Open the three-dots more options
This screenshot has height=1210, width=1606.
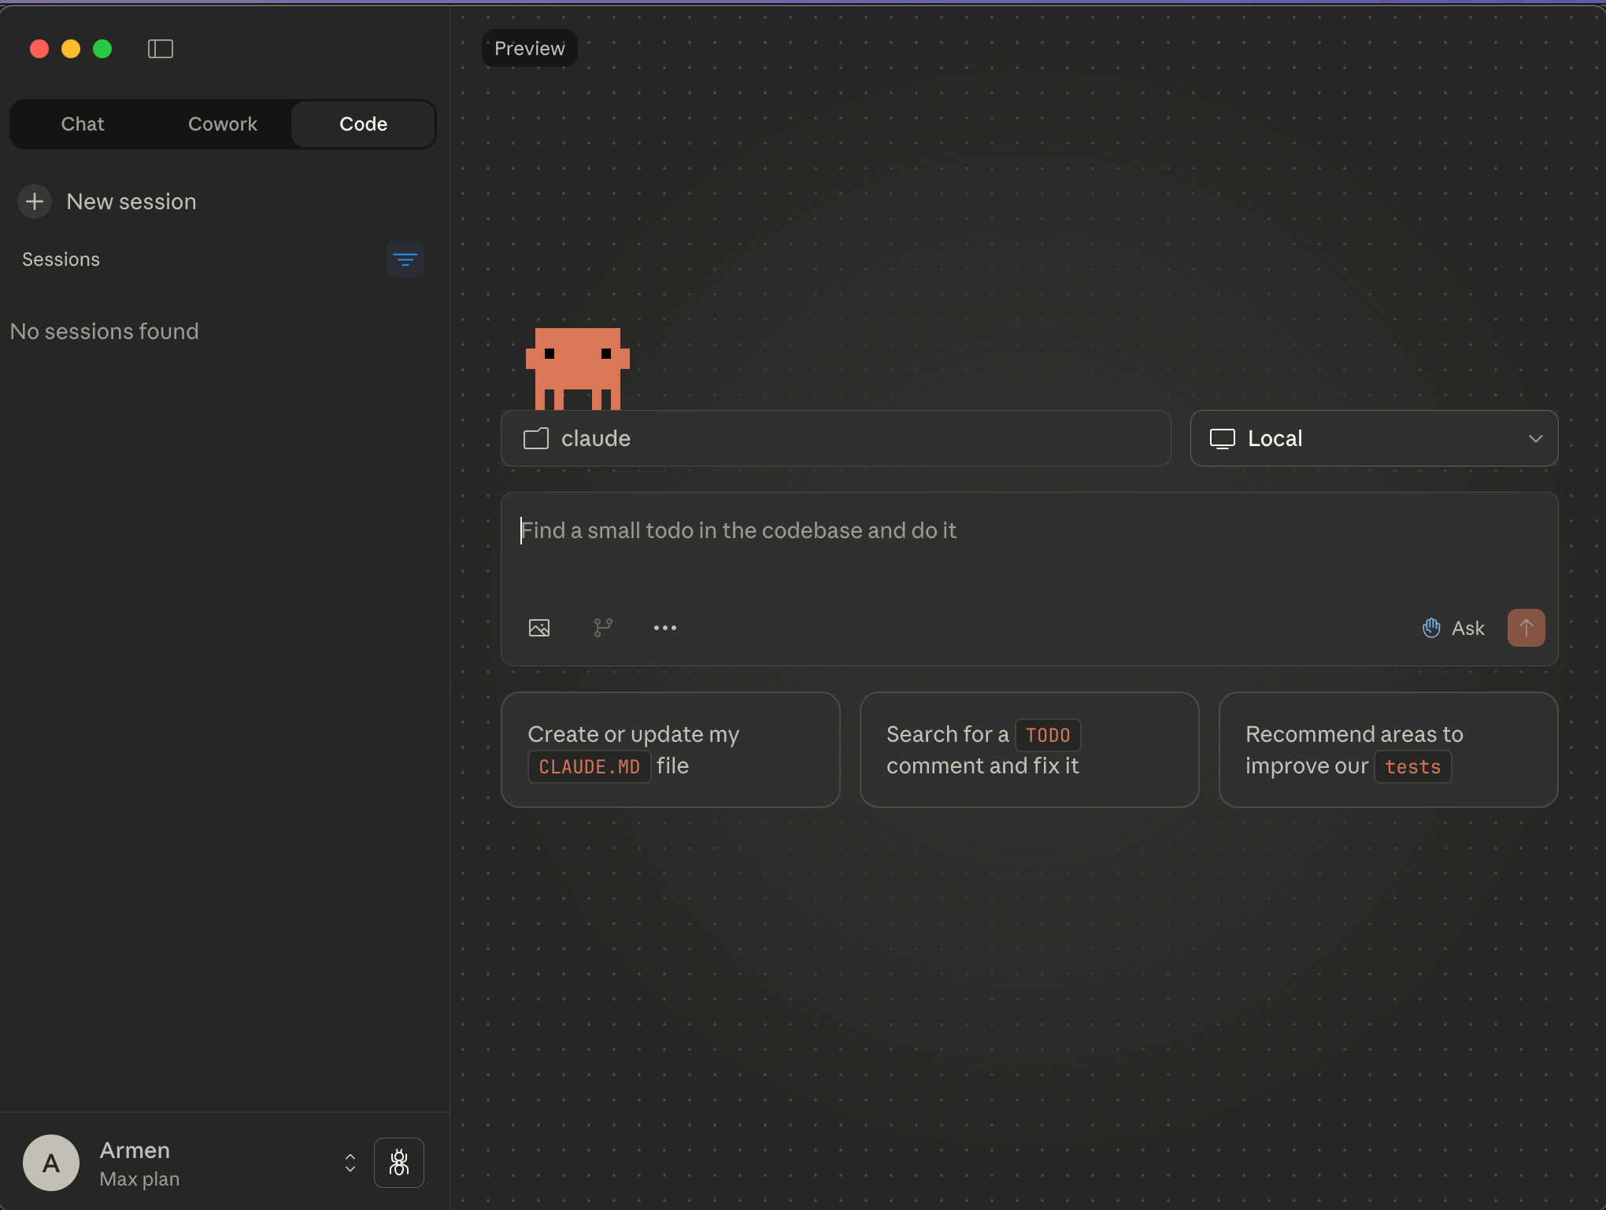(x=665, y=628)
